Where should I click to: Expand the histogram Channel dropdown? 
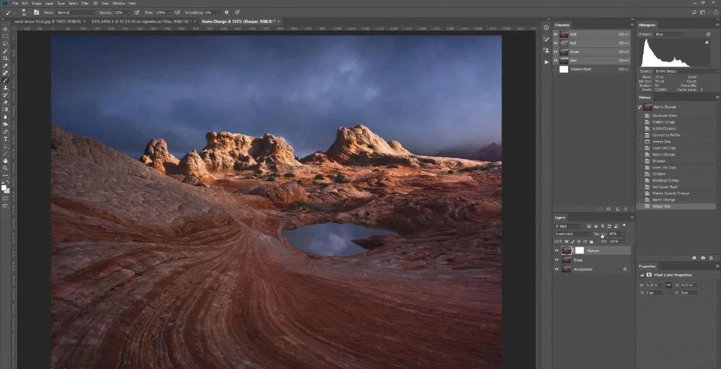point(669,34)
